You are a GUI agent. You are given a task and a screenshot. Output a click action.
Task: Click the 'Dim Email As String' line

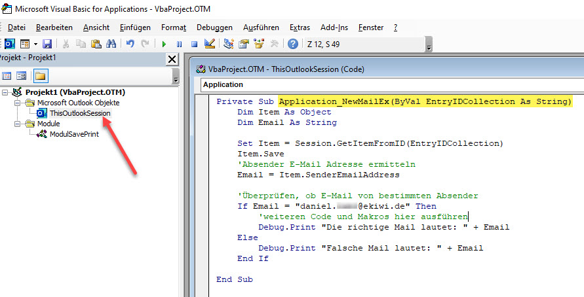tap(287, 122)
